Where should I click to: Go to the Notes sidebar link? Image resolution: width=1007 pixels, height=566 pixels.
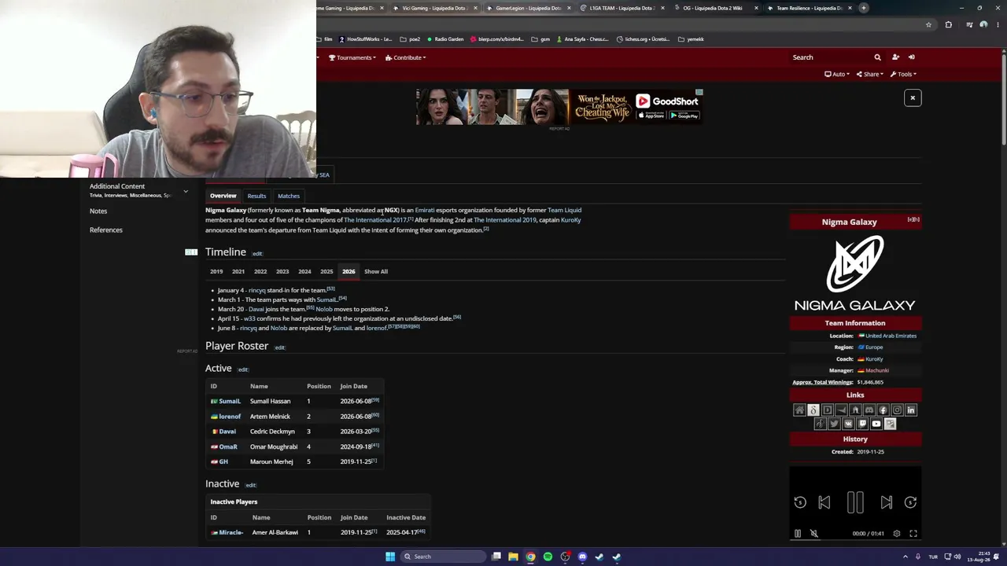[x=98, y=211]
